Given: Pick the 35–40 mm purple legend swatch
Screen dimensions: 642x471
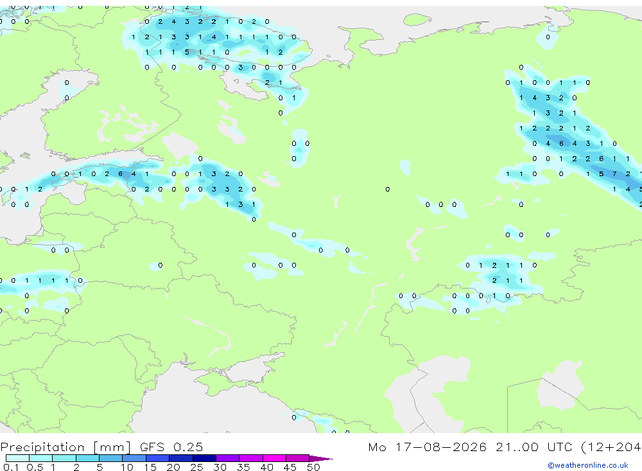Looking at the screenshot, I should [251, 458].
